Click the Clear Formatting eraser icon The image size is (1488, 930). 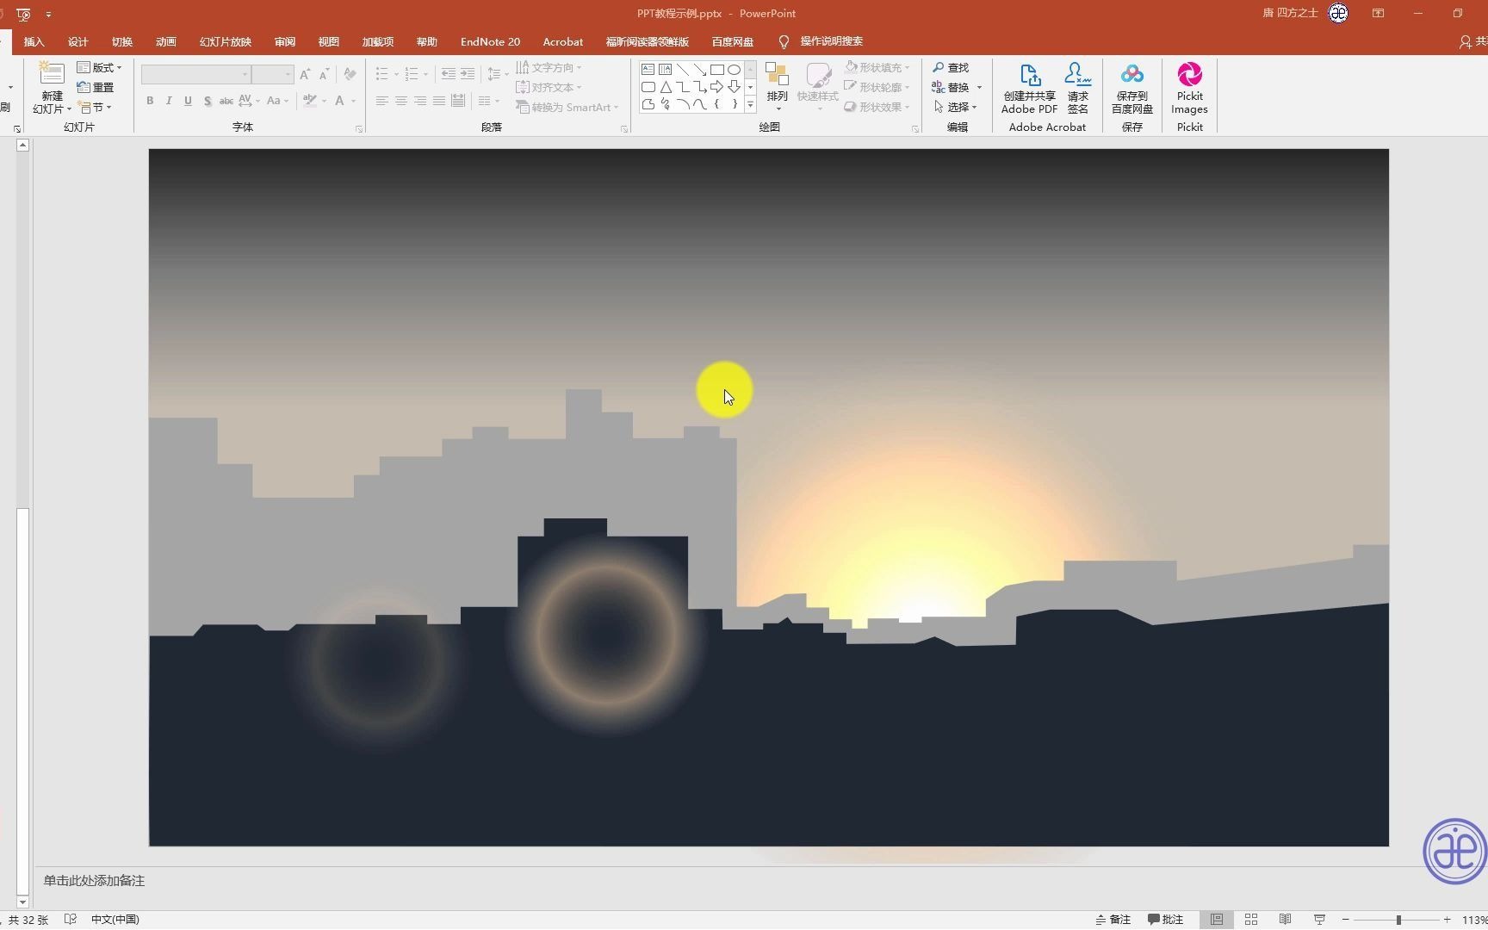(x=350, y=74)
